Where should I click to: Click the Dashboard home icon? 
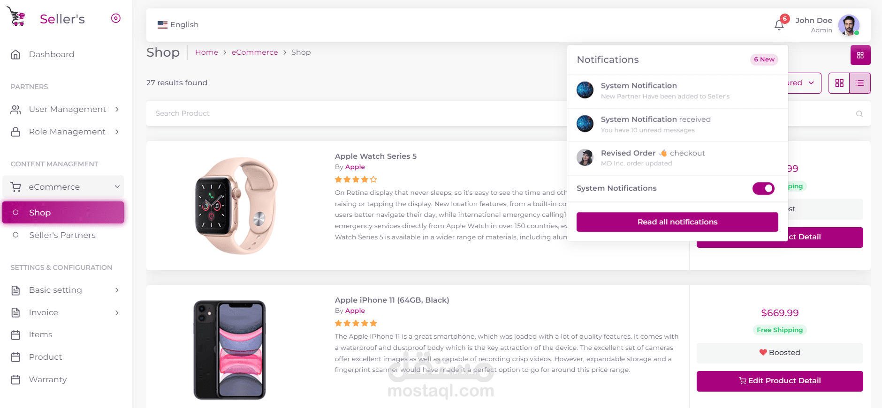16,55
